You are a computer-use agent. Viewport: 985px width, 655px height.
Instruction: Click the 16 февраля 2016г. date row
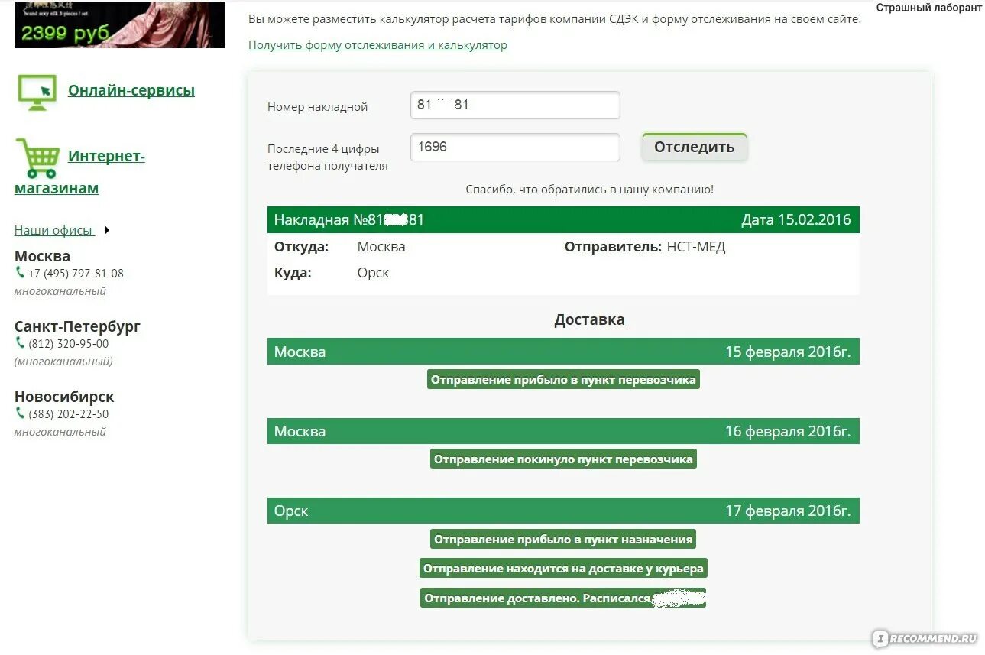(563, 431)
